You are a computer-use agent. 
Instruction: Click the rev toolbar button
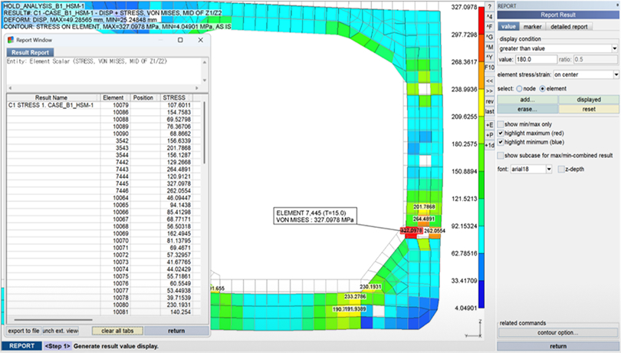[489, 101]
